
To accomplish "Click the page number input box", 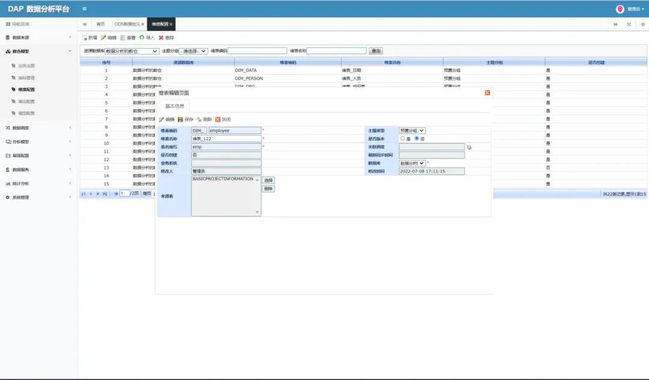I will point(124,194).
